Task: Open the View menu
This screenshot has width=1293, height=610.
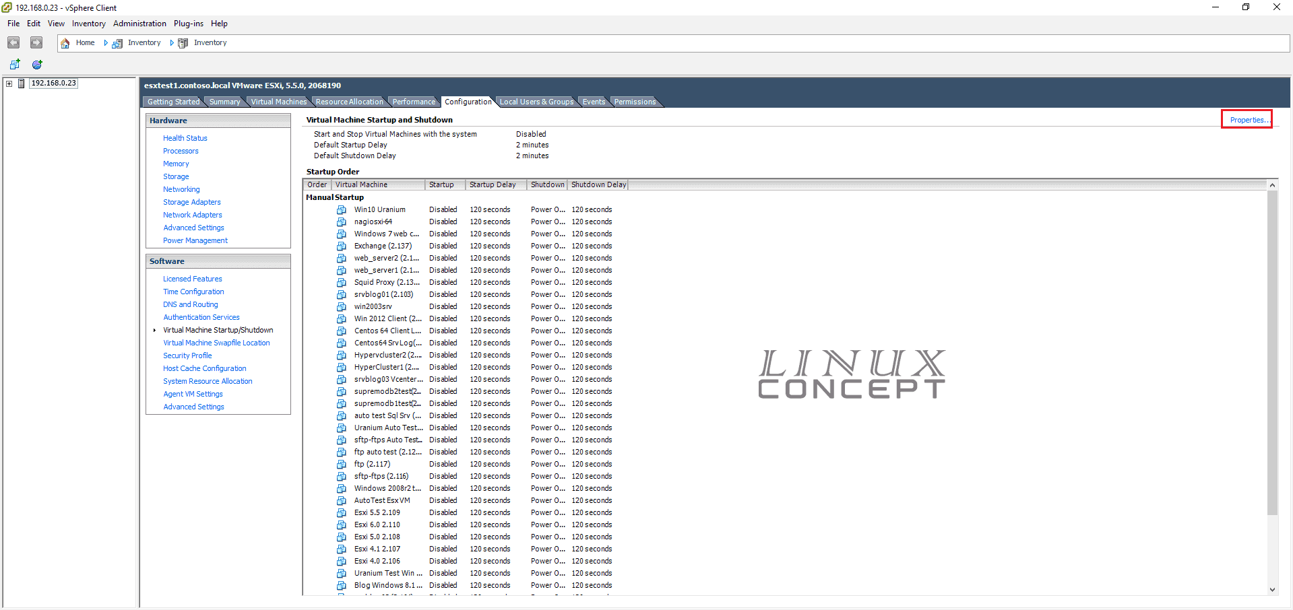Action: [x=57, y=24]
